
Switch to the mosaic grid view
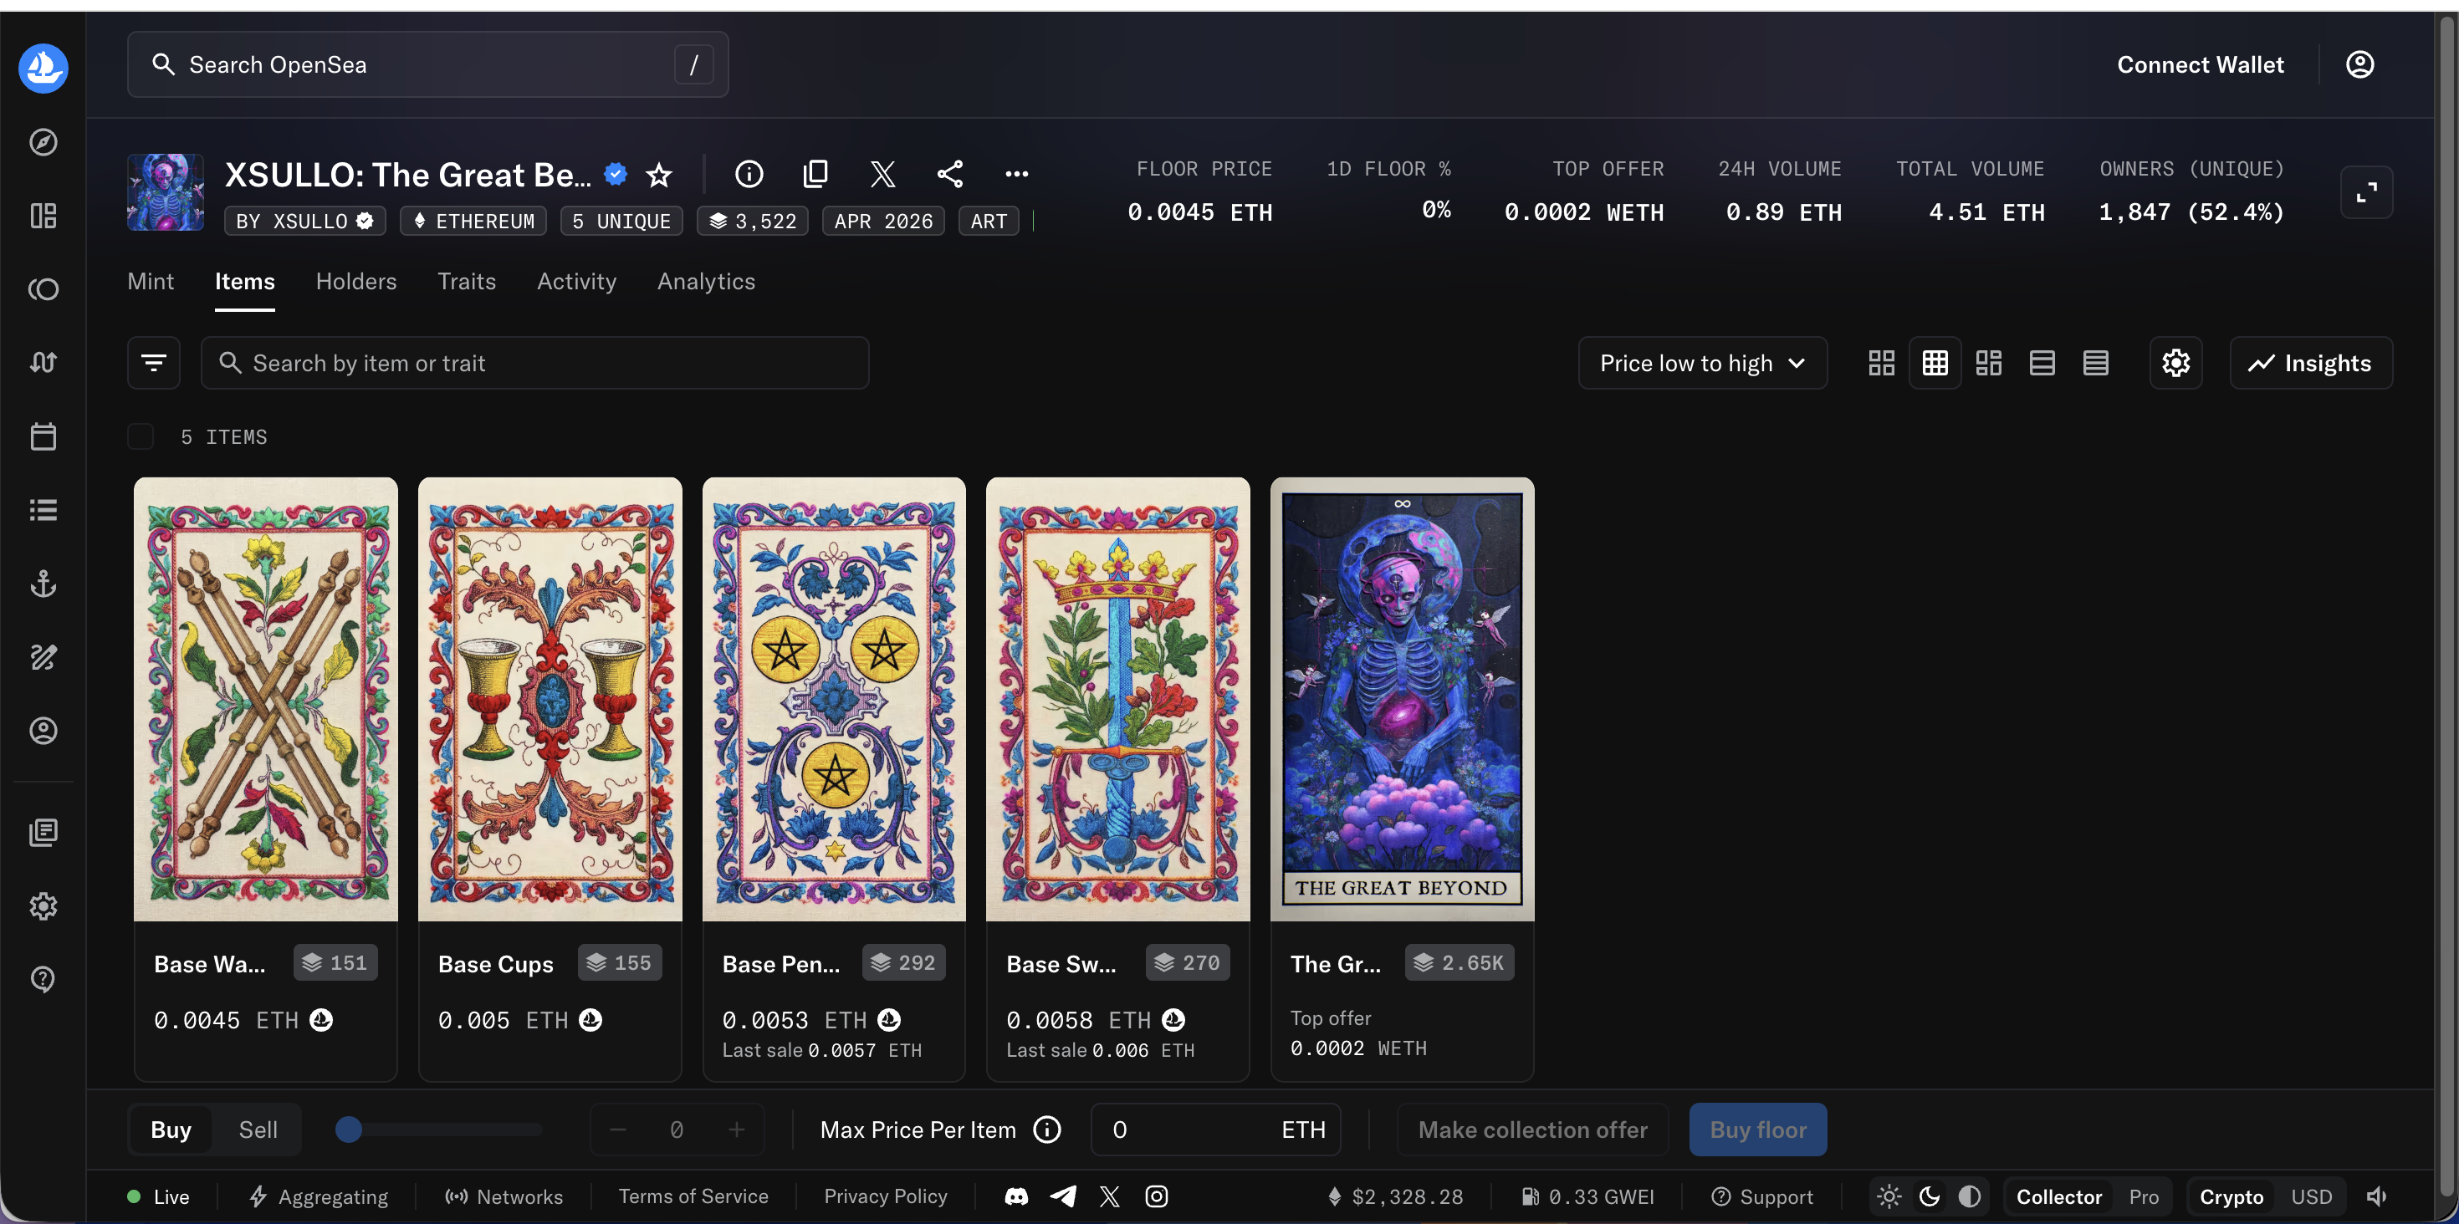pyautogui.click(x=1988, y=363)
